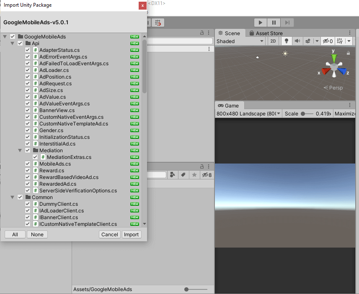Screen dimensions: 359x294
Task: Click Maximize On Play button
Action: pyautogui.click(x=345, y=114)
